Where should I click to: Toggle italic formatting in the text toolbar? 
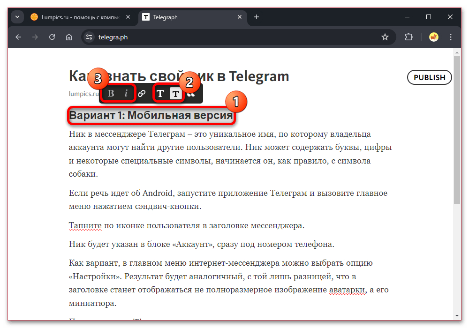[126, 94]
